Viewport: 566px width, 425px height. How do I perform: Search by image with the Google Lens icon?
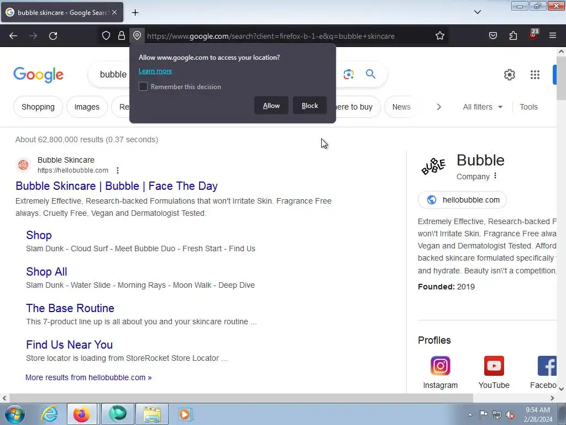point(349,75)
